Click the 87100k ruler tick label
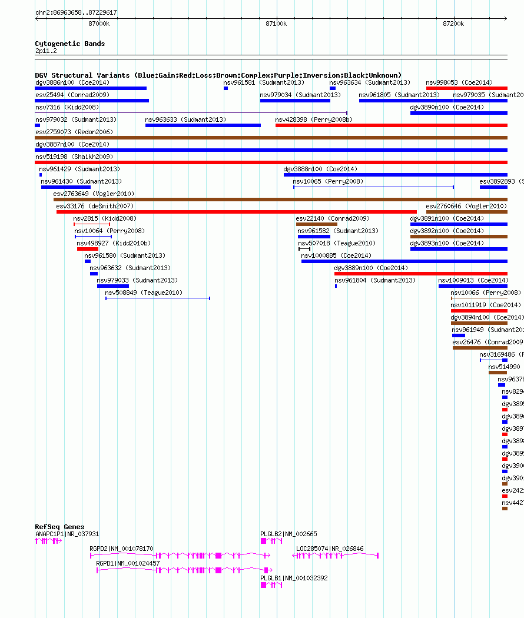Viewport: 524px width, 618px height. coord(276,24)
